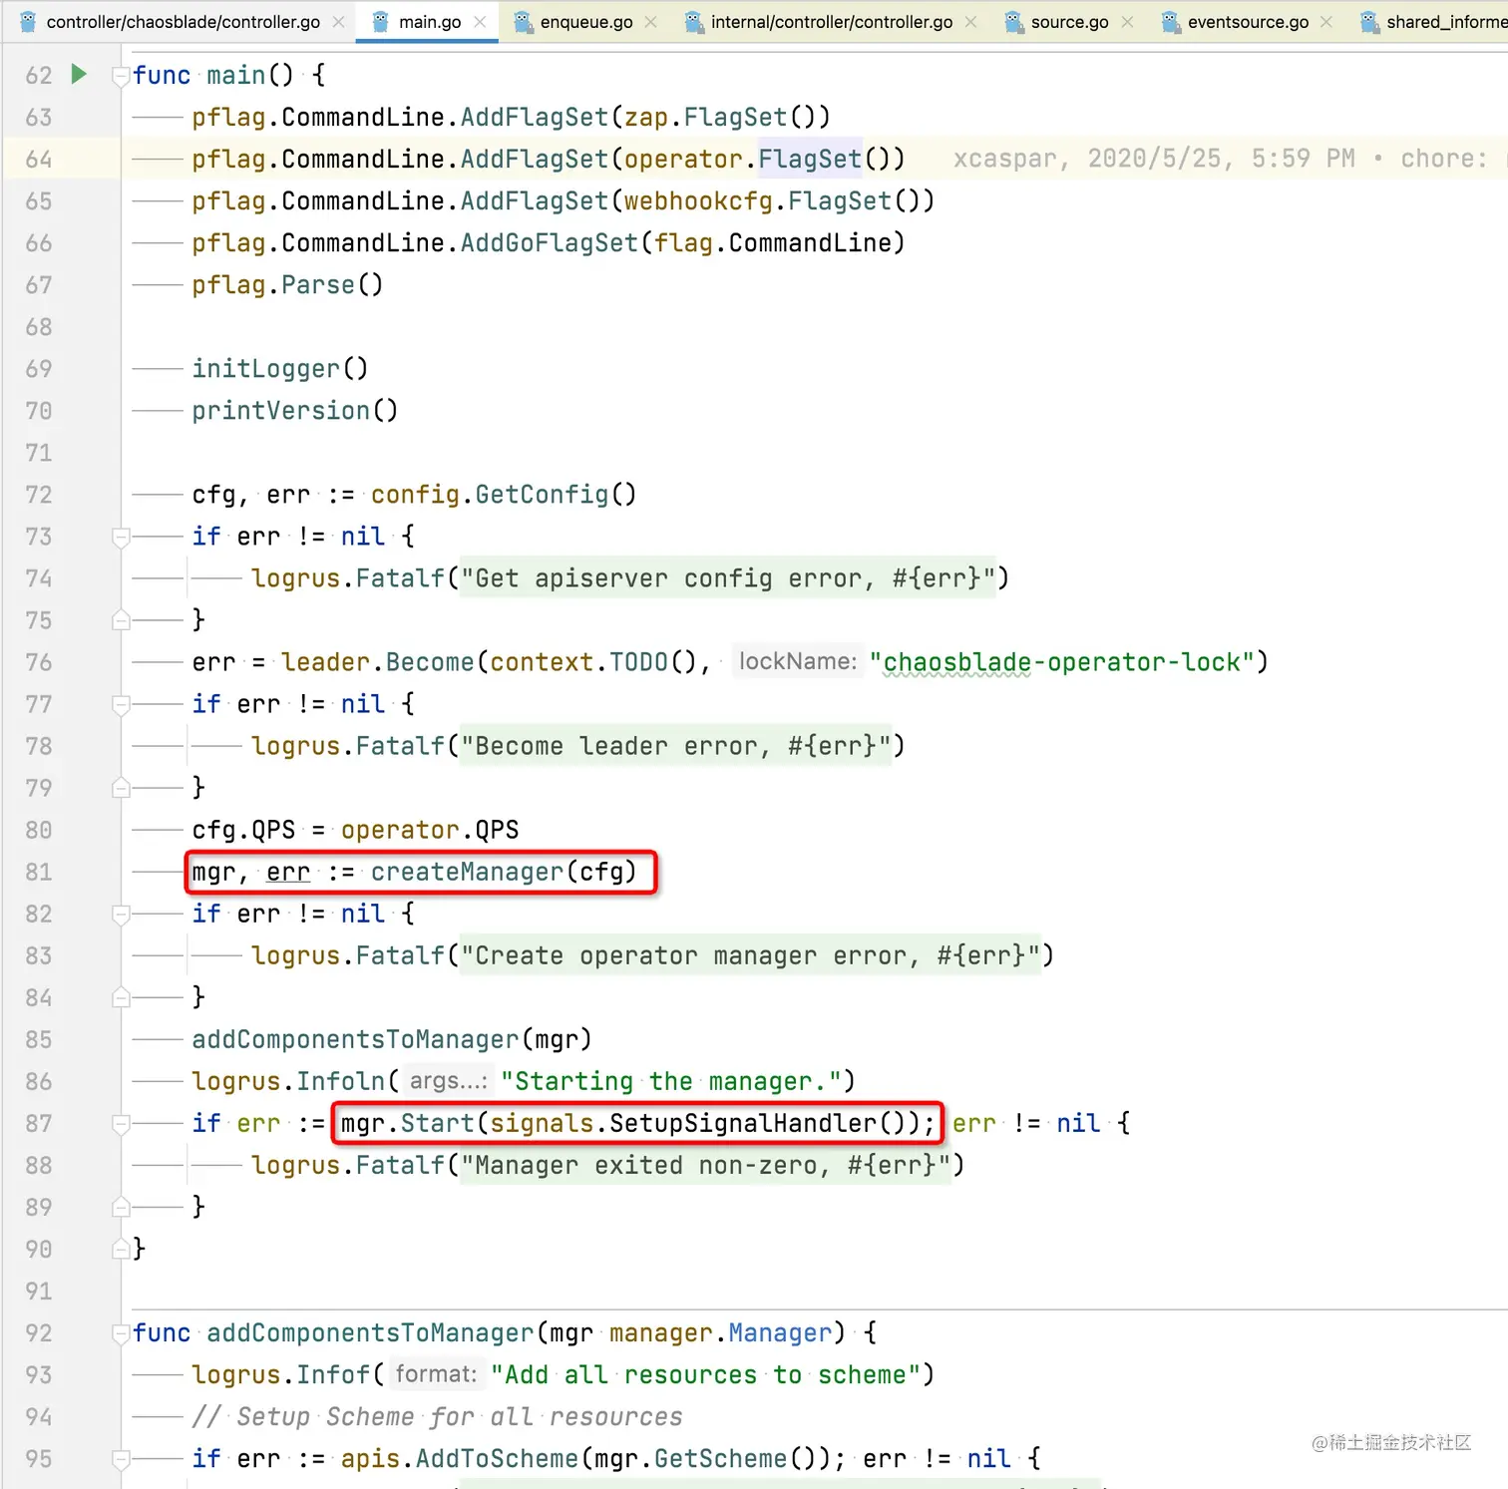Click the fold end marker on line 89
This screenshot has height=1489, width=1508.
point(121,1207)
